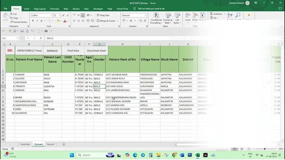Open the Report sheet tab
Image resolution: width=285 pixels, height=160 pixels.
point(51,144)
